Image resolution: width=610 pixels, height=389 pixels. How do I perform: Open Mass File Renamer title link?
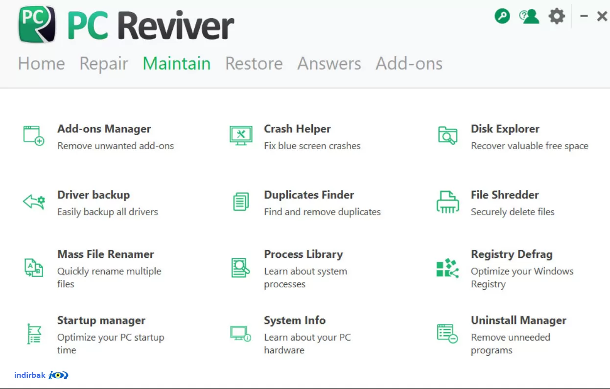click(x=106, y=254)
